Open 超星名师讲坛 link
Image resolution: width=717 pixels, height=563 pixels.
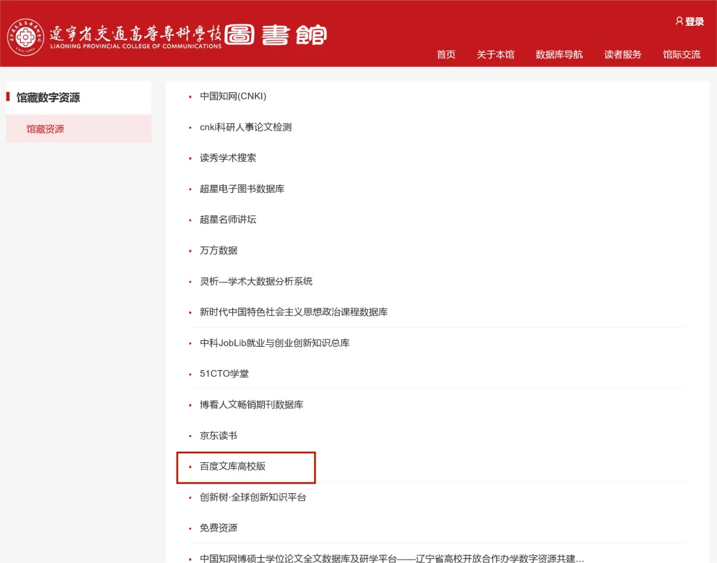228,219
